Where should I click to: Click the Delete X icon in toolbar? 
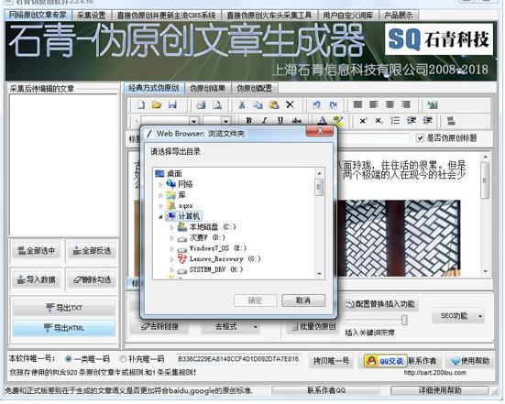coord(290,104)
